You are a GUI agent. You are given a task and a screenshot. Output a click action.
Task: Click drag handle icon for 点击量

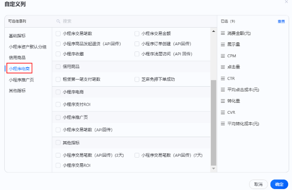223,67
